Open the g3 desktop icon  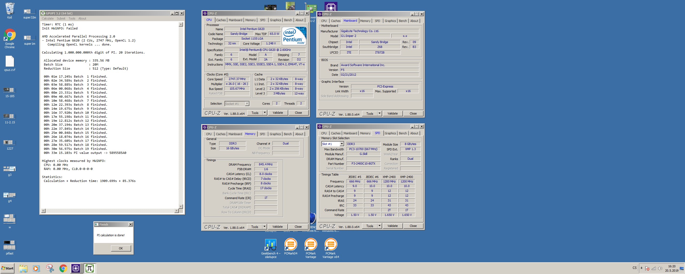(10, 171)
